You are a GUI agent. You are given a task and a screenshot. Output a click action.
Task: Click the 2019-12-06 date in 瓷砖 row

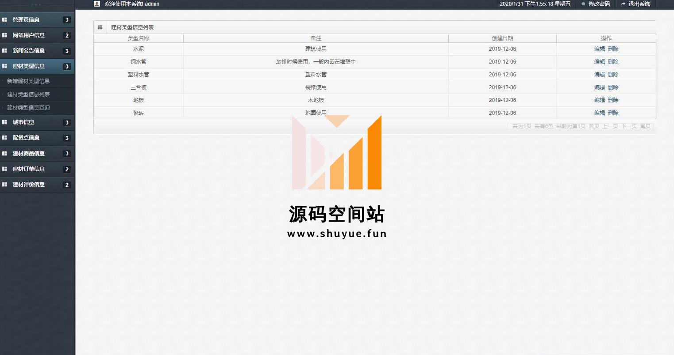pyautogui.click(x=502, y=113)
